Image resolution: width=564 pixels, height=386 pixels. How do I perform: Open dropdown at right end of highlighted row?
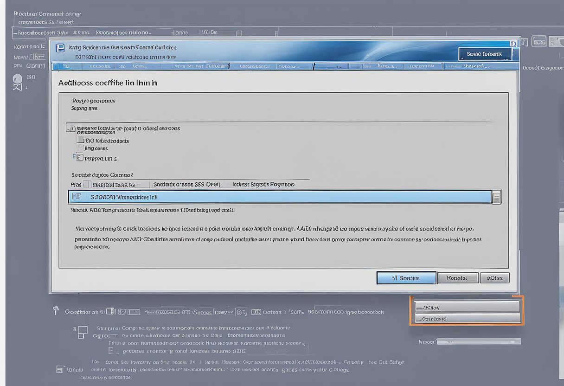point(497,197)
